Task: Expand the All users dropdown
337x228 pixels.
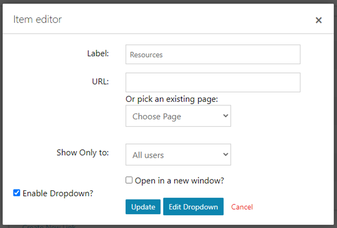Action: (178, 155)
